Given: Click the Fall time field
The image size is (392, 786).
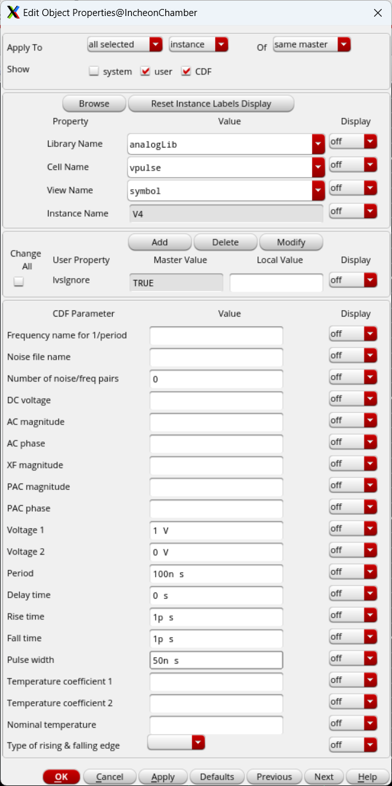Looking at the screenshot, I should [x=216, y=639].
